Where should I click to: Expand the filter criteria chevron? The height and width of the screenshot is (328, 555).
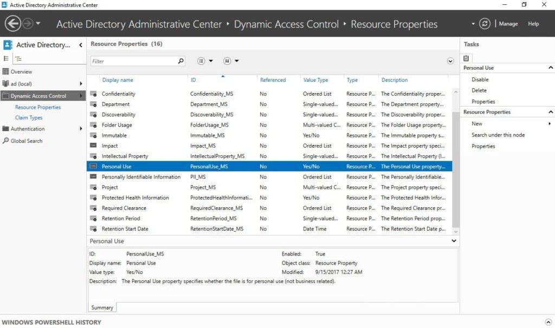[x=450, y=61]
